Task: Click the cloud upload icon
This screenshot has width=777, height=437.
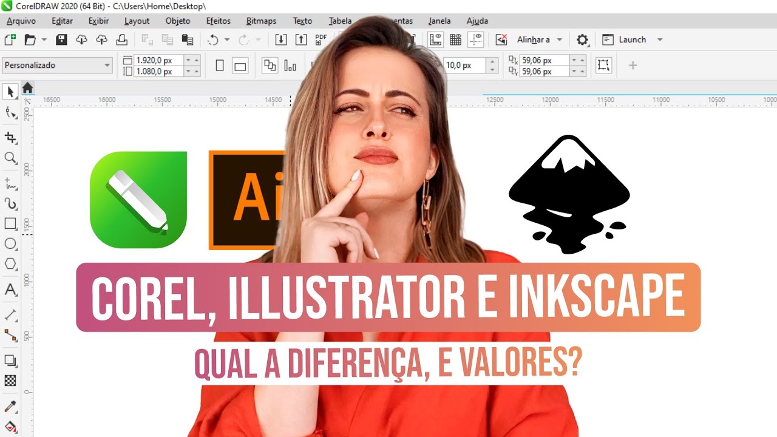Action: [x=101, y=39]
